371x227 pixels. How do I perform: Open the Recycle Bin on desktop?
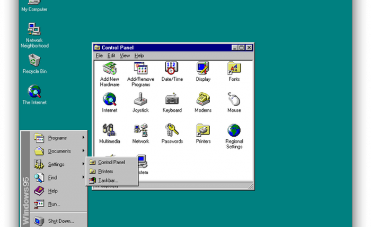pos(34,61)
